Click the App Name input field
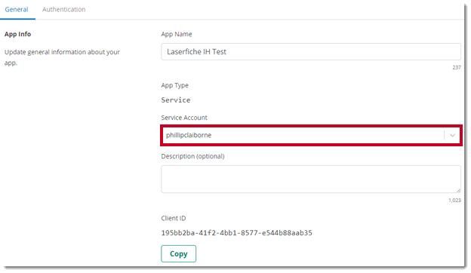Image resolution: width=471 pixels, height=273 pixels. pyautogui.click(x=310, y=51)
